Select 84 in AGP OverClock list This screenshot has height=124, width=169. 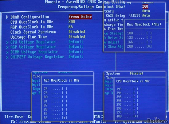[55, 114]
